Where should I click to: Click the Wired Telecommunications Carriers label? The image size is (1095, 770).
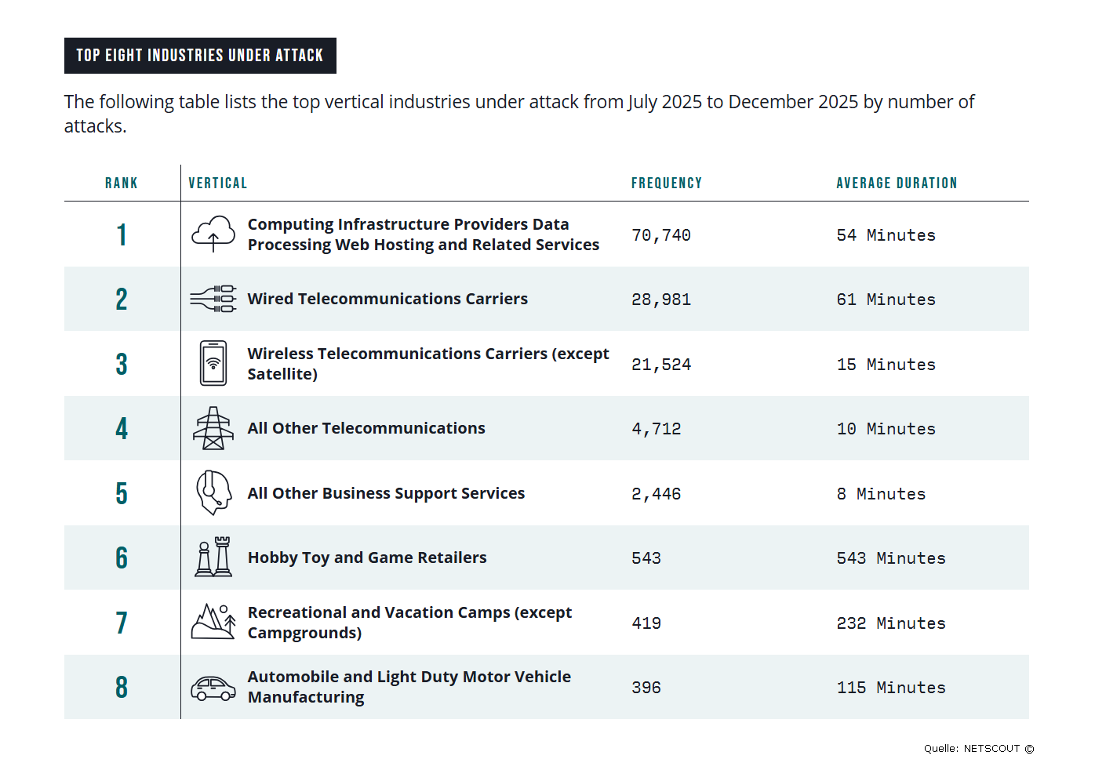coord(387,299)
